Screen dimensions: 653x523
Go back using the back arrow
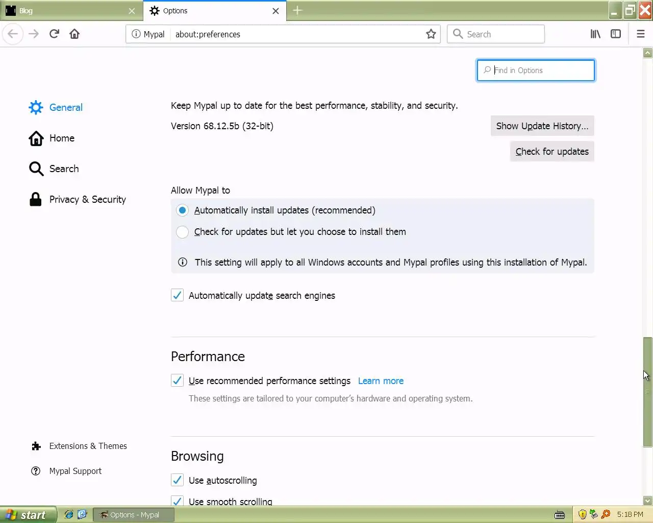pos(13,34)
